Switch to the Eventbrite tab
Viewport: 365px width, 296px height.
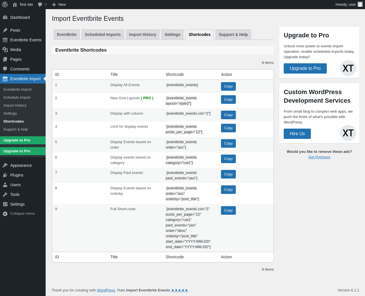67,35
